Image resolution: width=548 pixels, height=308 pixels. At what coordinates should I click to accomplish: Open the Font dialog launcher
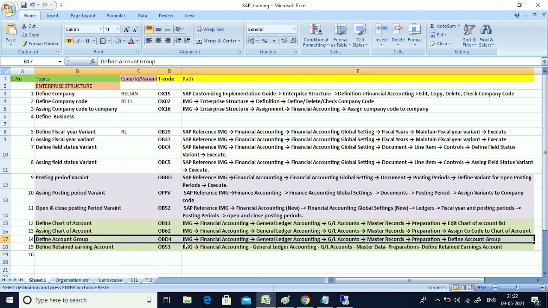[138, 52]
